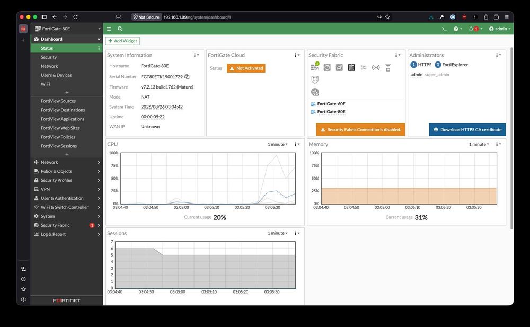Expand WiFi & Switch Controller menu
530x327 pixels.
tap(67, 207)
